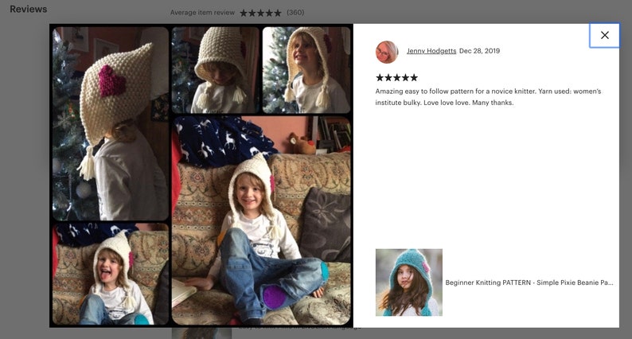Click 'Average item review' label
The width and height of the screenshot is (632, 339).
pyautogui.click(x=202, y=13)
